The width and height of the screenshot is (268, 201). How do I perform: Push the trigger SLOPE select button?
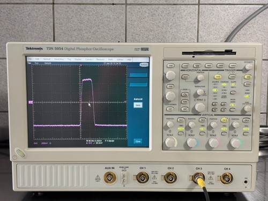(x=233, y=93)
